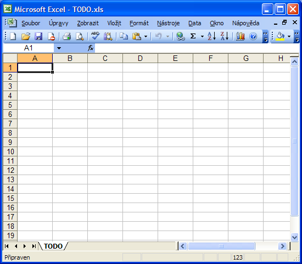Open the Research tool icon
The height and width of the screenshot is (264, 302).
click(x=108, y=36)
